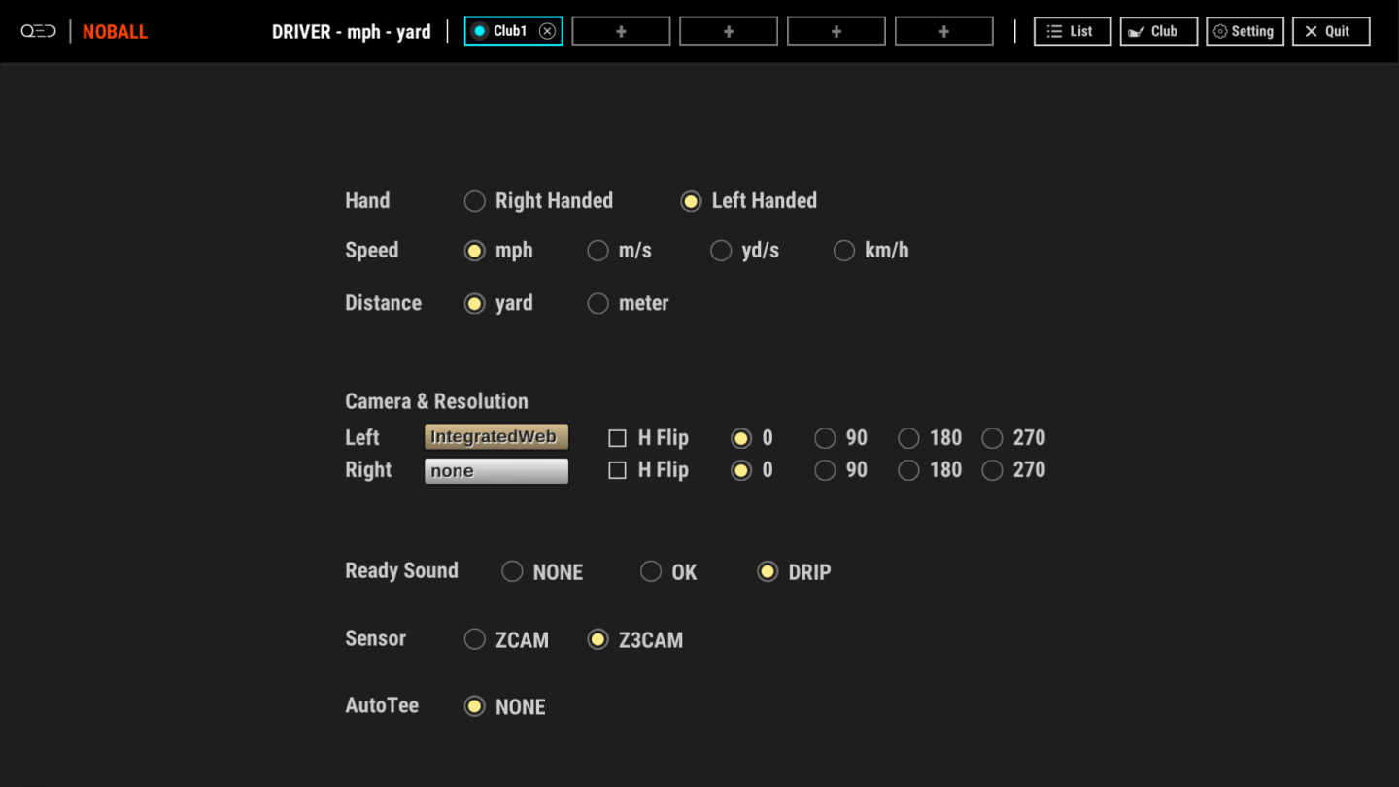Switch the sensor to ZCAM
This screenshot has height=787, width=1399.
[x=474, y=639]
